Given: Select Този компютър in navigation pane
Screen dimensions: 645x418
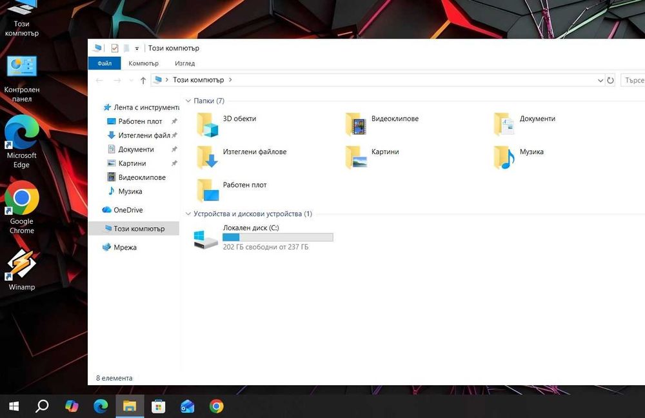Looking at the screenshot, I should click(x=134, y=228).
